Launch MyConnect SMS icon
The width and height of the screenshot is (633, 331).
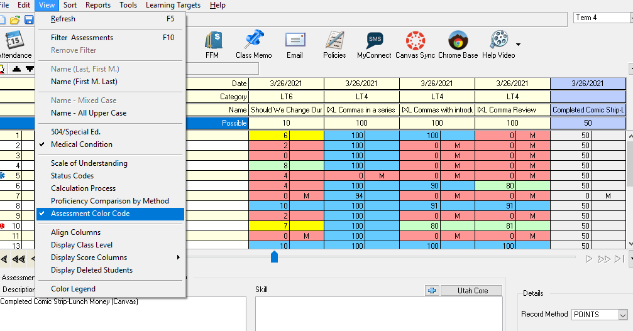(374, 40)
